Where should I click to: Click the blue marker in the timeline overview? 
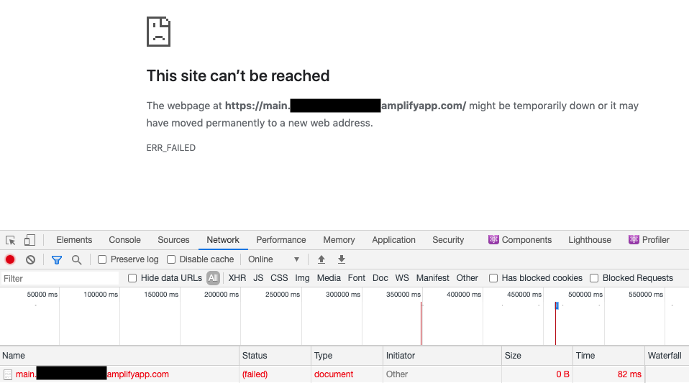(557, 305)
